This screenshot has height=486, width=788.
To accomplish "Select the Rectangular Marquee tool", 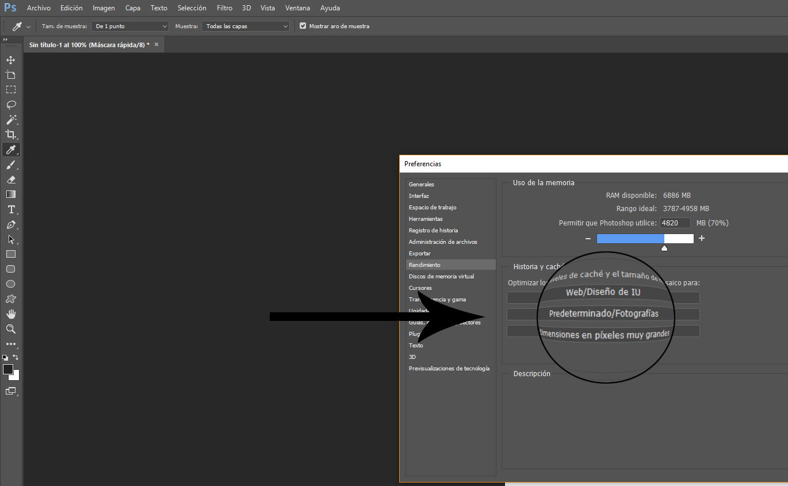I will 11,90.
